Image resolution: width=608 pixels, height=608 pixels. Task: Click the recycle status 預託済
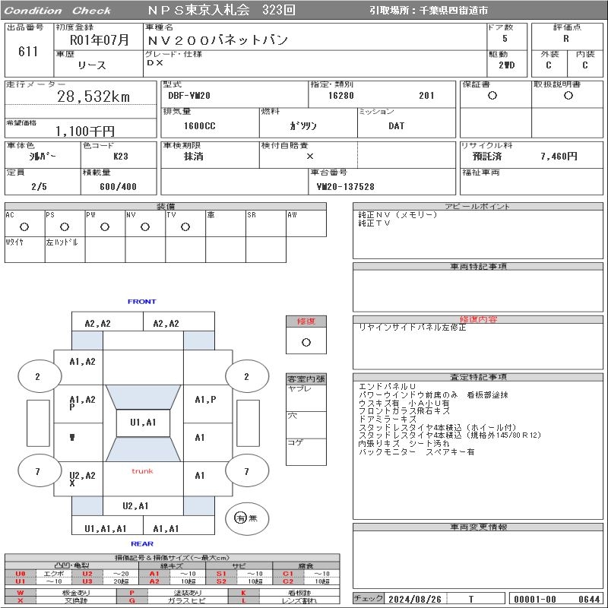click(487, 157)
